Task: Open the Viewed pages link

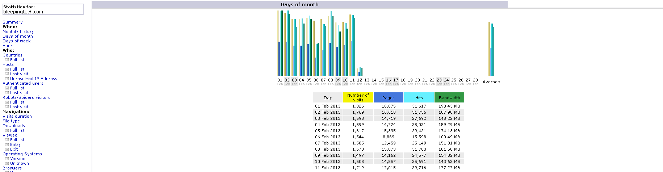Action: (x=10, y=135)
